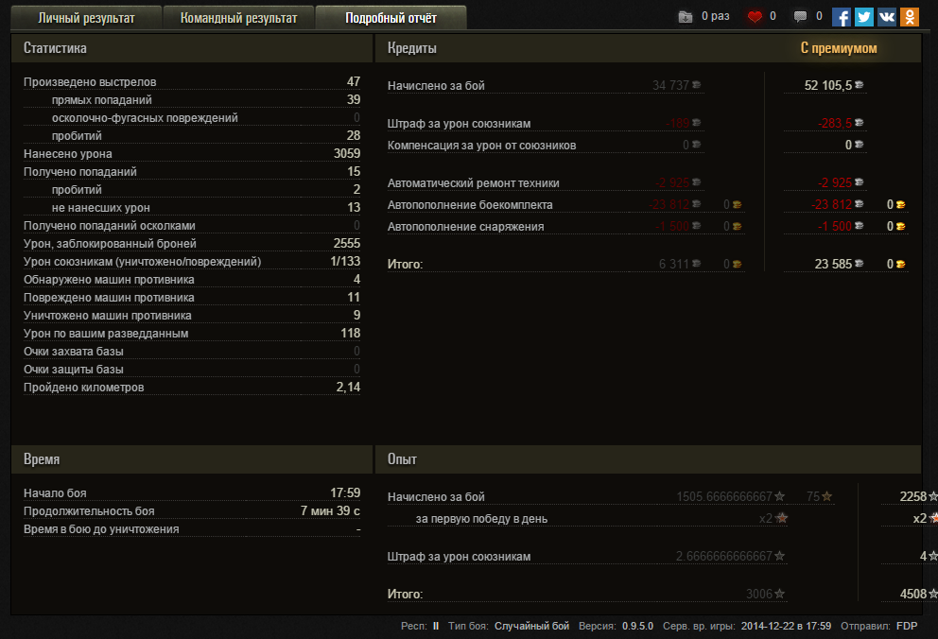Click the Нанесено урона label
Viewport: 938px width, 639px height.
click(x=67, y=154)
